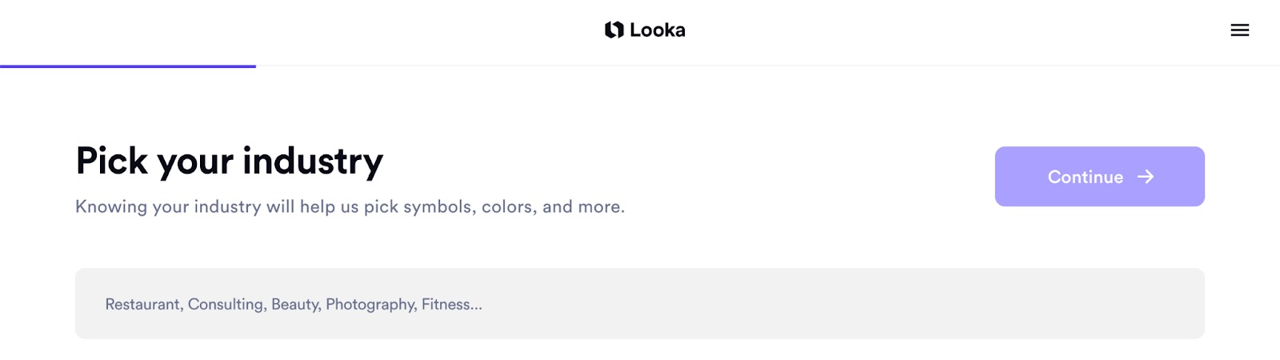Click the Looka hexagon logo icon
The image size is (1280, 360).
coord(614,30)
